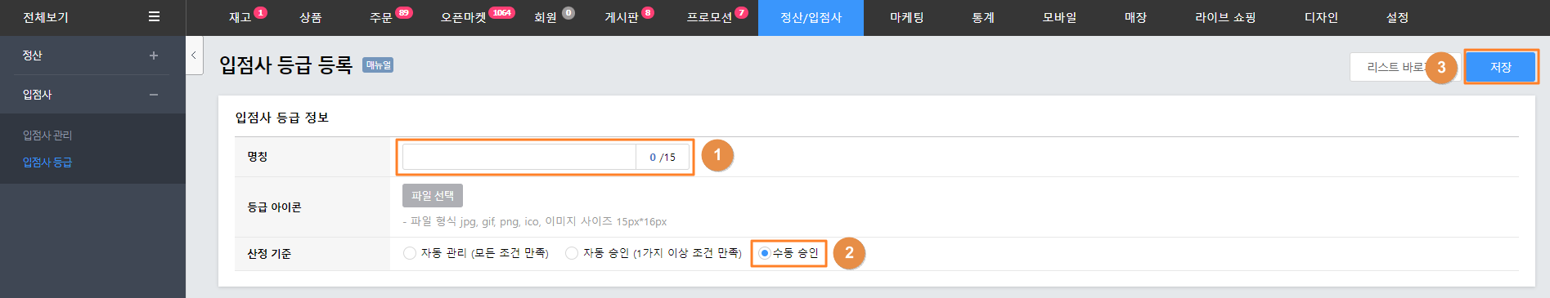Image resolution: width=1550 pixels, height=298 pixels.
Task: Click the blue 저장 button
Action: 1501,67
